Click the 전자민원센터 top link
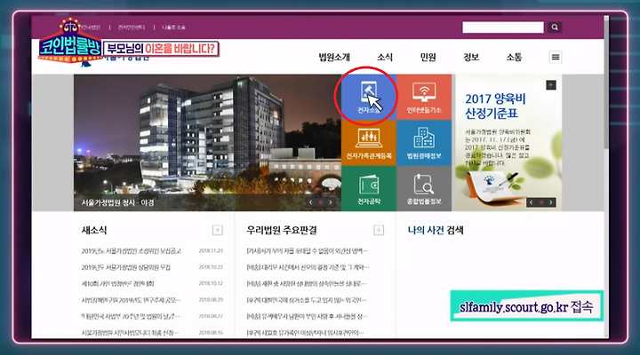The height and width of the screenshot is (355, 640). click(132, 28)
